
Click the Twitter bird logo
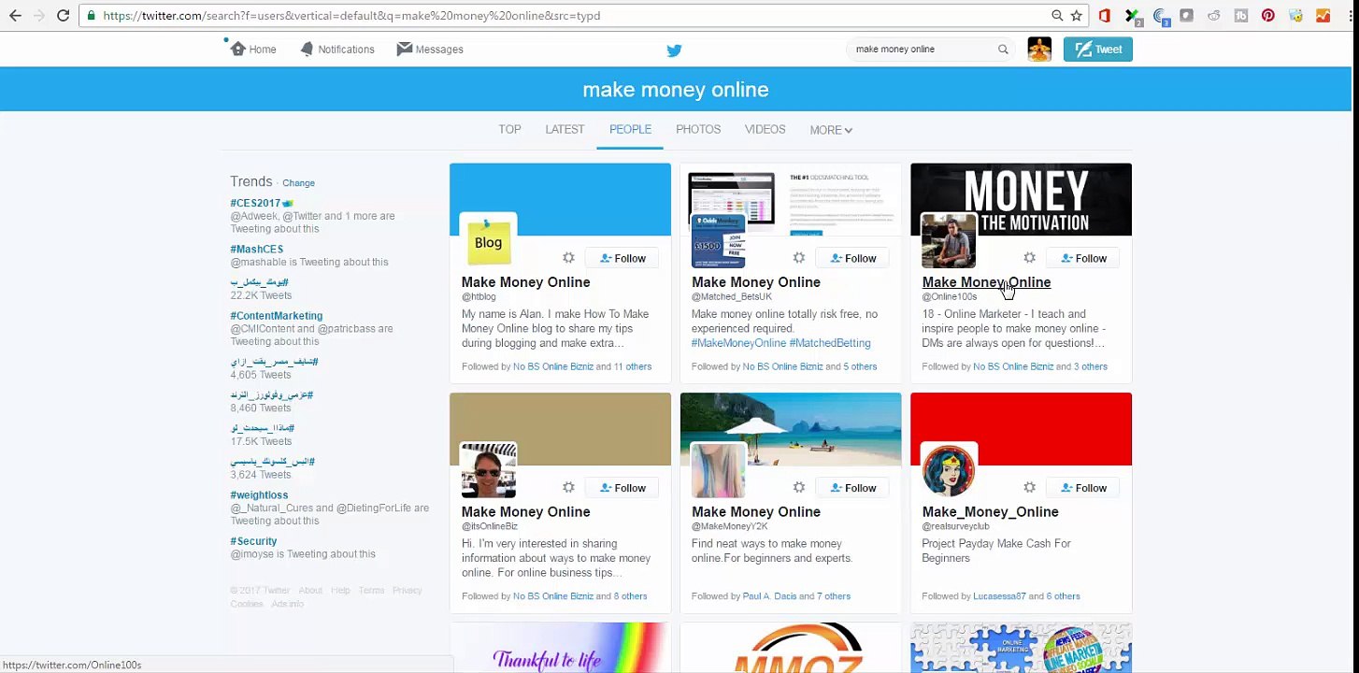[674, 50]
